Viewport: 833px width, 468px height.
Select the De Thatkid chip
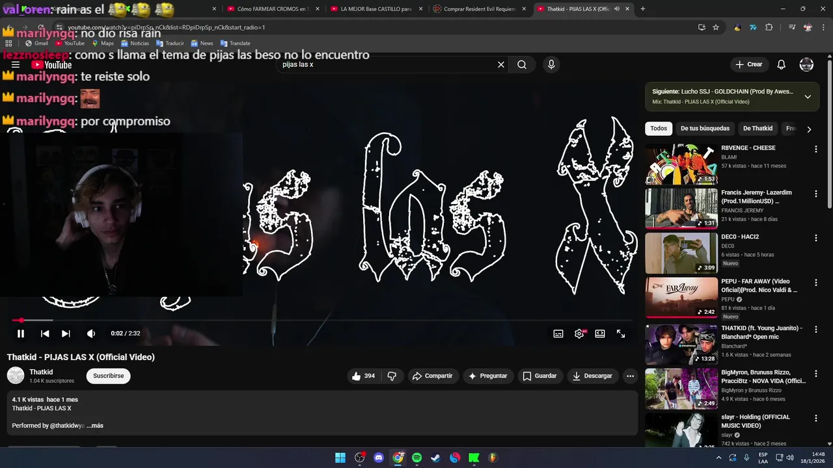[x=758, y=129]
